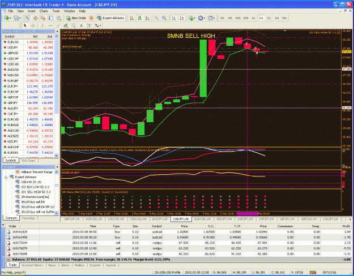Image resolution: width=354 pixels, height=276 pixels.
Task: Open the Account History terminal tab
Action: [32, 265]
